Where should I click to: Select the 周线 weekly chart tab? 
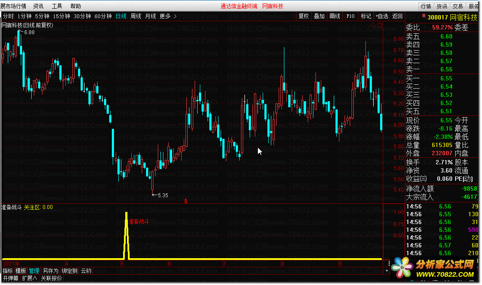click(136, 16)
